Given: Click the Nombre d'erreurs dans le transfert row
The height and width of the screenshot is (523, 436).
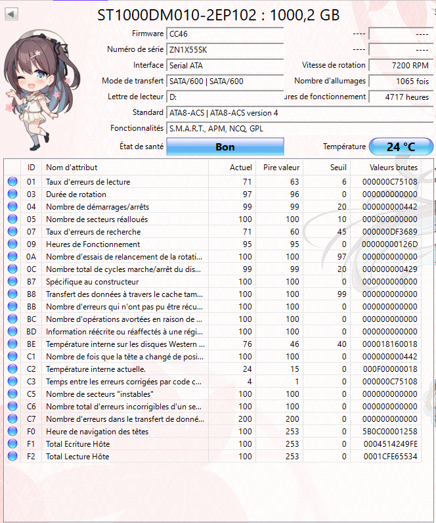Looking at the screenshot, I should tap(213, 419).
